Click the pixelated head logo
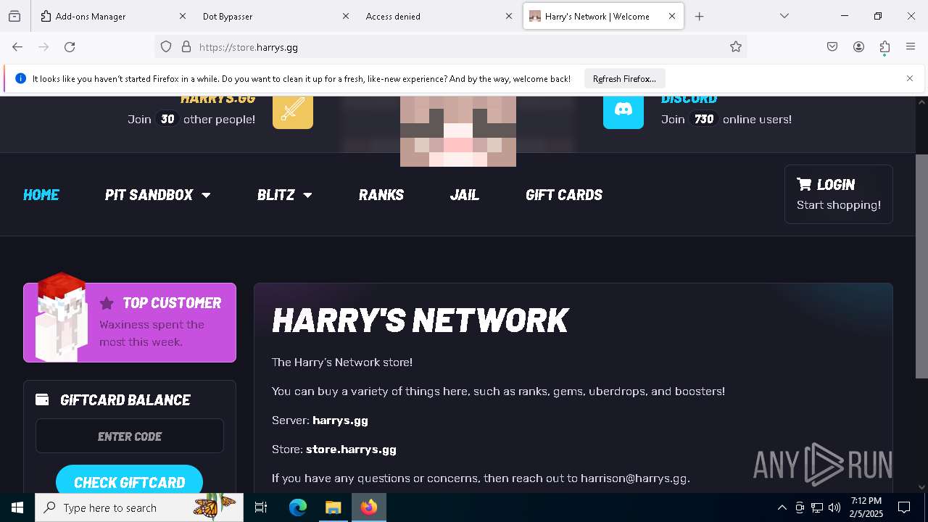 [458, 131]
